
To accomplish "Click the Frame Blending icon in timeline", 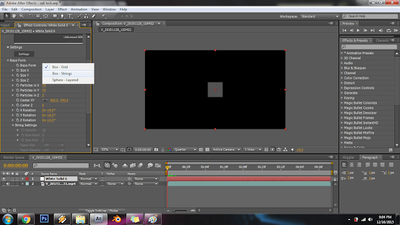I will click(132, 165).
